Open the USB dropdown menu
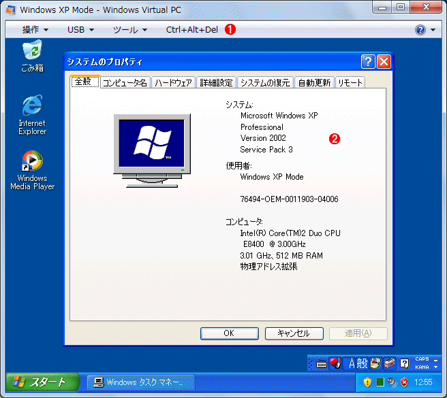The image size is (447, 398). point(80,30)
